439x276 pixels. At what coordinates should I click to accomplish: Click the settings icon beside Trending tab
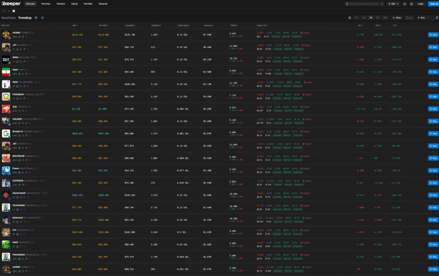pyautogui.click(x=42, y=18)
